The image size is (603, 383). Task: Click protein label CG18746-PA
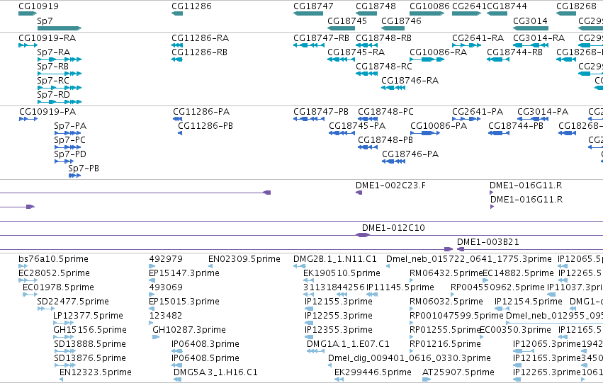(410, 154)
